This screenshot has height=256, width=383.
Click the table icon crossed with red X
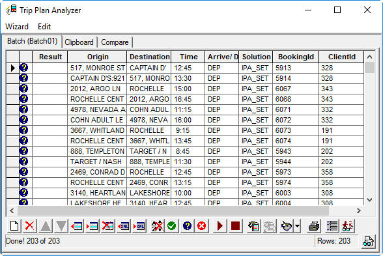point(108,226)
